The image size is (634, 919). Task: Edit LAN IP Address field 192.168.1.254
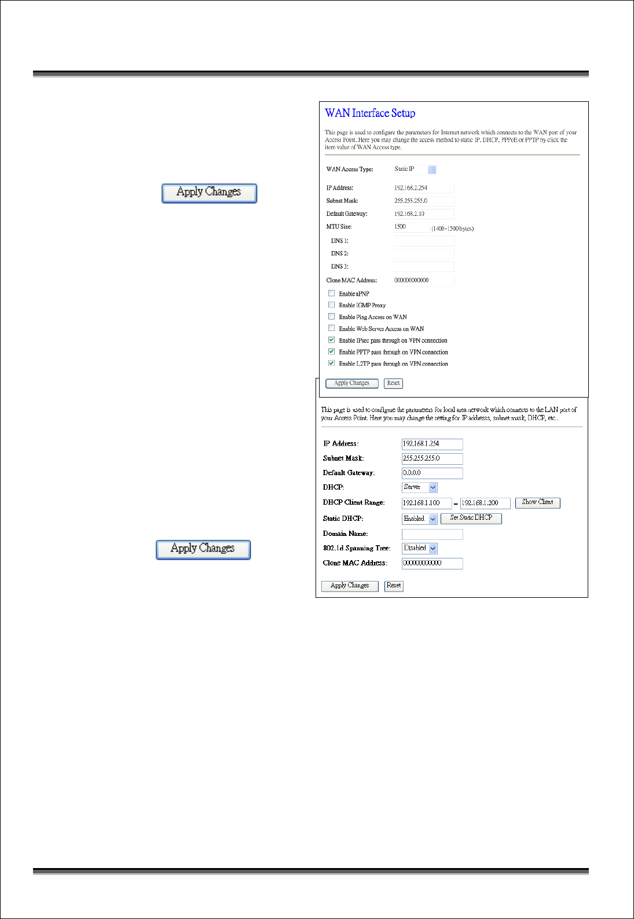point(433,444)
